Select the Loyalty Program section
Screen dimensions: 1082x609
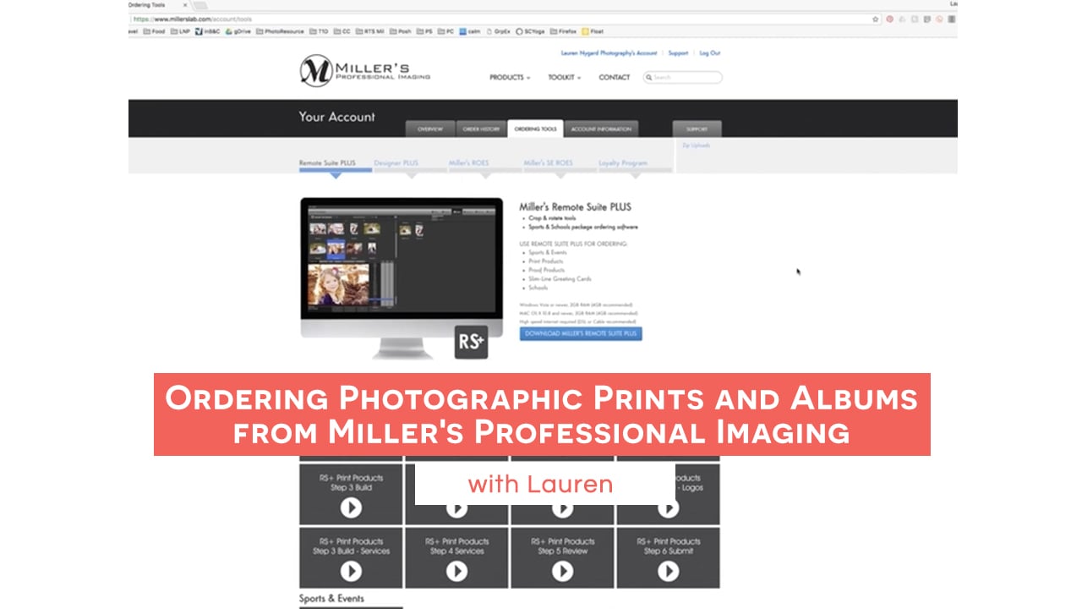(623, 163)
